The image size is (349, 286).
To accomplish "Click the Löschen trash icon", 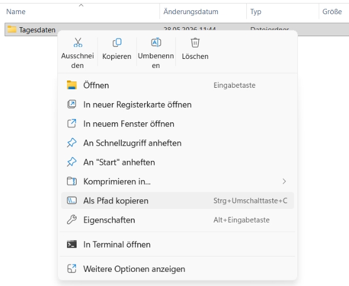I will pos(195,42).
